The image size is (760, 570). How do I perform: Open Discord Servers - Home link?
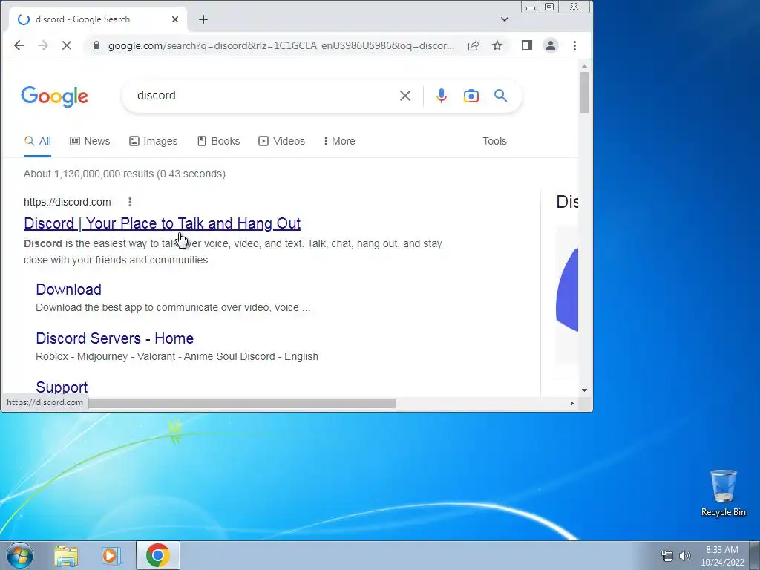[114, 338]
